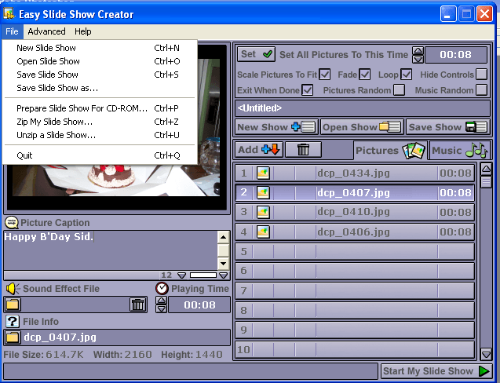
Task: Click in the caption text box
Action: 111,250
